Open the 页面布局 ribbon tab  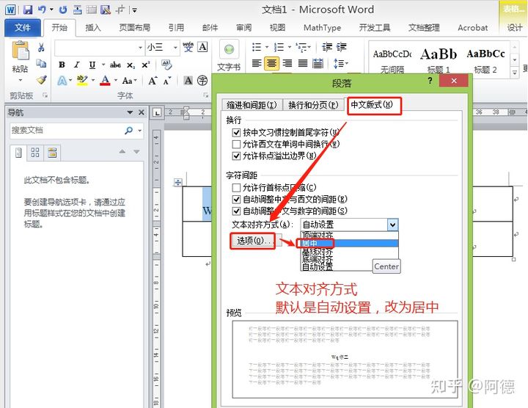point(134,28)
